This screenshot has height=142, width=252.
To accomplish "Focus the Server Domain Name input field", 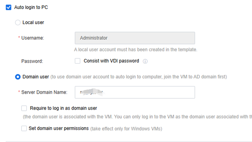I will coord(134,92).
